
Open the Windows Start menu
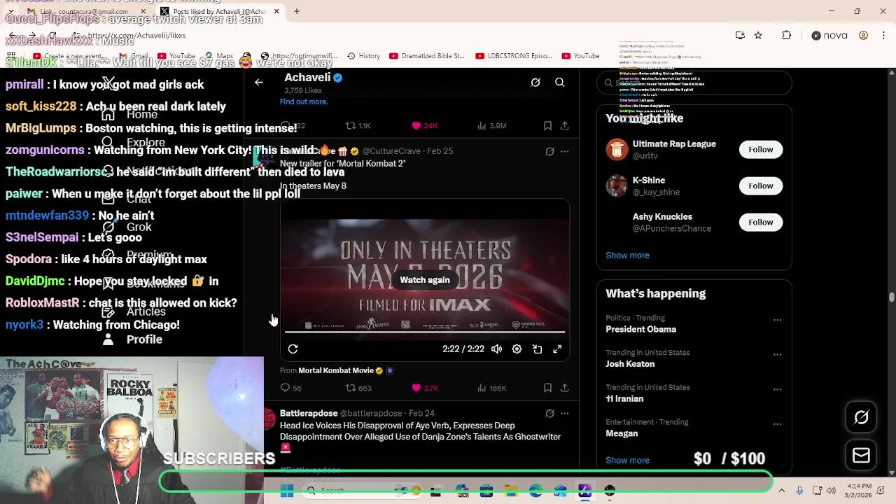287,491
